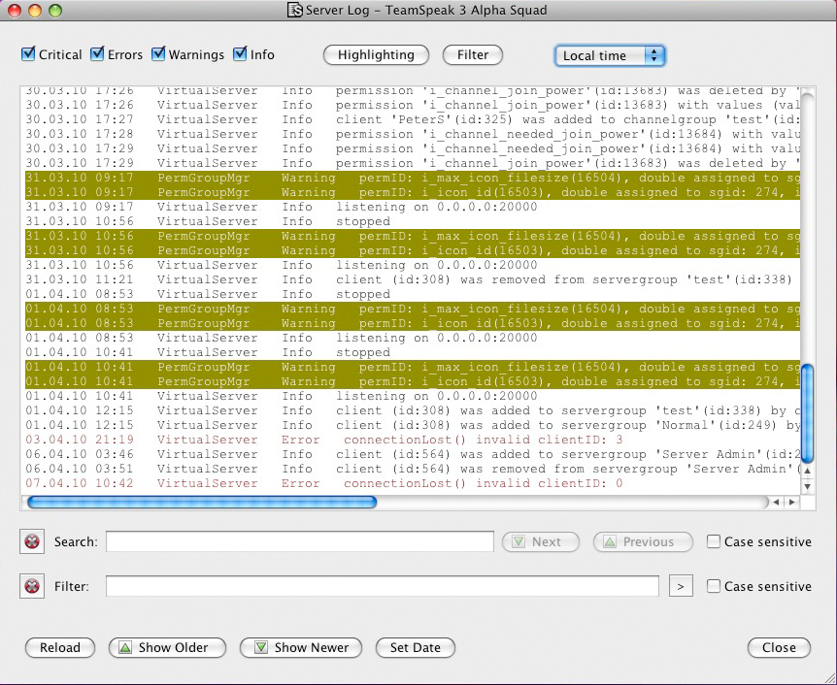The width and height of the screenshot is (837, 685).
Task: Toggle the Info log level checkbox
Action: [x=240, y=54]
